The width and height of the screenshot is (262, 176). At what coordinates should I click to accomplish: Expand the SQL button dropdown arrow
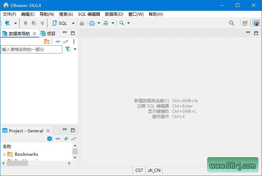pos(73,23)
